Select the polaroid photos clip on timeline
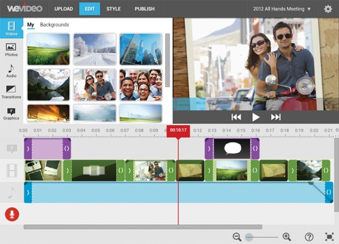 click(44, 171)
